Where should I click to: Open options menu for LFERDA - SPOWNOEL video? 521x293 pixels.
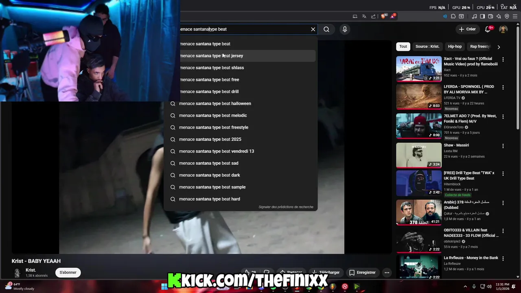(x=503, y=87)
